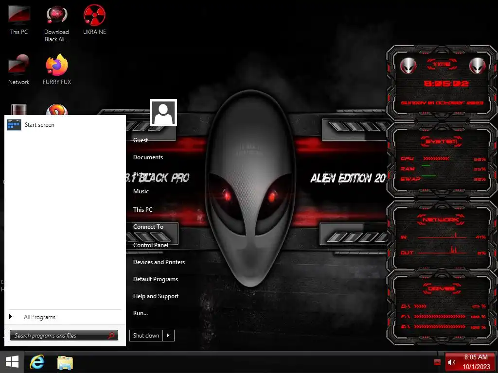Open File Explorer from the taskbar
This screenshot has height=373, width=498.
coord(65,362)
